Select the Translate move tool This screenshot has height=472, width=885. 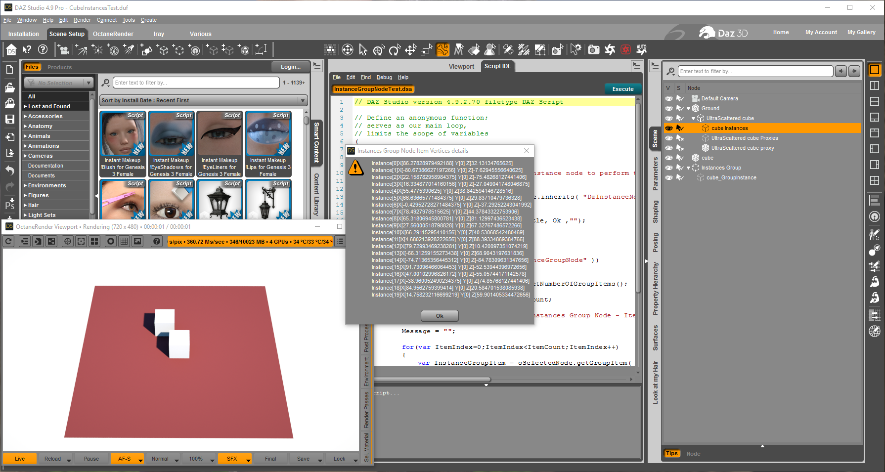pos(410,49)
